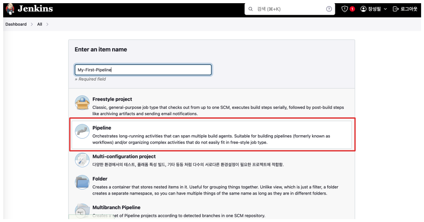424x222 pixels.
Task: Click the Freestyle project description text
Action: 218,110
